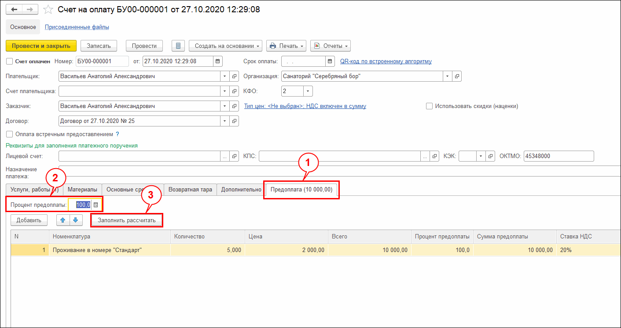The height and width of the screenshot is (328, 621).
Task: Select Предоплата (10 000,00) tab
Action: [301, 189]
